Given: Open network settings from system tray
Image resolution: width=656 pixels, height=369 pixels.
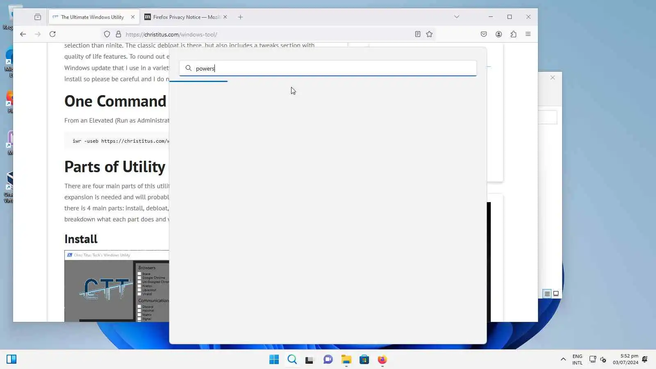Looking at the screenshot, I should (x=592, y=360).
